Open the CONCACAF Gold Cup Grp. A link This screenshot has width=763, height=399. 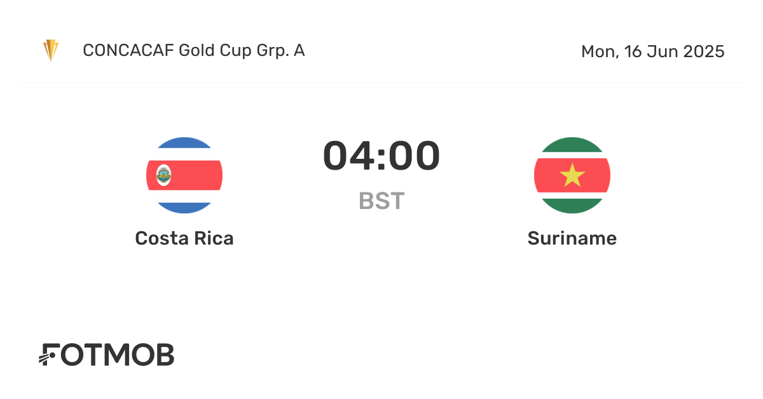click(x=193, y=51)
